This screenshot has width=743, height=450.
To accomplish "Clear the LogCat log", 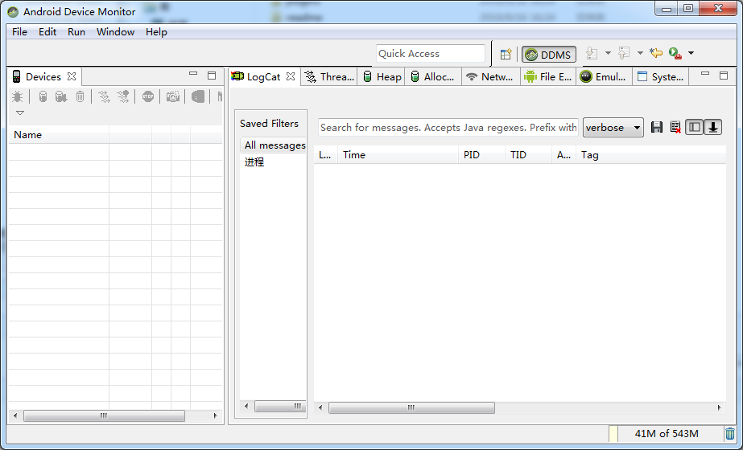I will pyautogui.click(x=675, y=128).
